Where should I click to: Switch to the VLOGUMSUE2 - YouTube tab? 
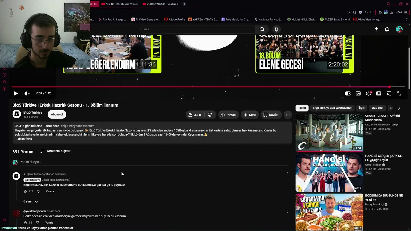tap(160, 4)
